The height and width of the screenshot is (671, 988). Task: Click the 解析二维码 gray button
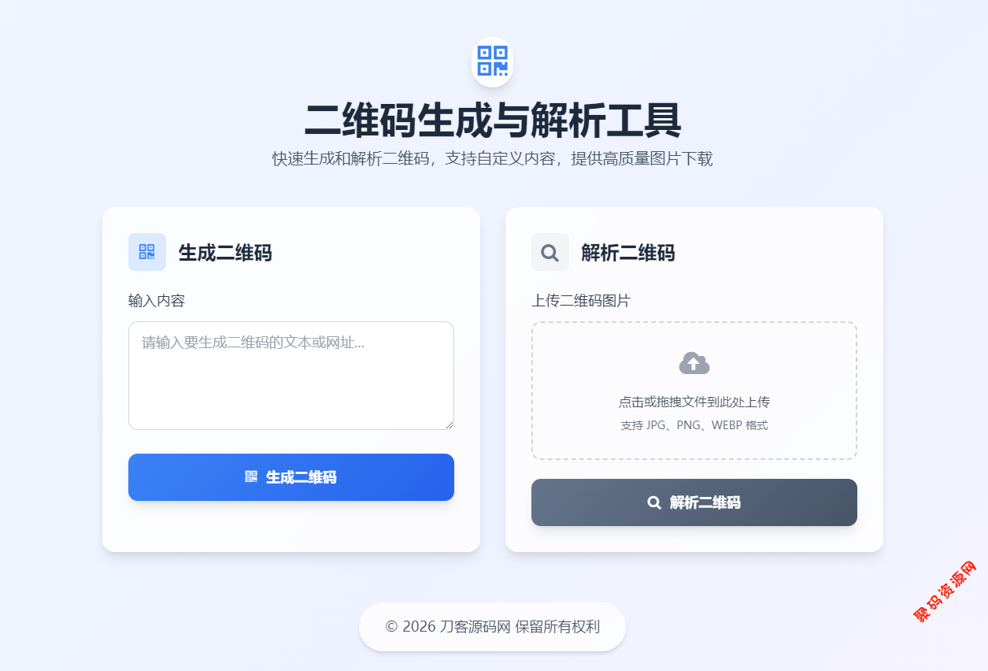[694, 502]
